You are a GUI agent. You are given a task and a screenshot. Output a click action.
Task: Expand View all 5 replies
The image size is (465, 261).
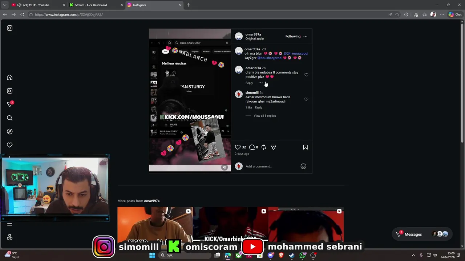tap(265, 116)
